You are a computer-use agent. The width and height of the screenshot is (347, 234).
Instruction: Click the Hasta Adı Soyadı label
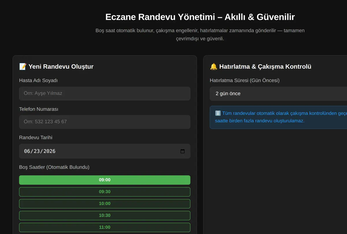click(38, 81)
